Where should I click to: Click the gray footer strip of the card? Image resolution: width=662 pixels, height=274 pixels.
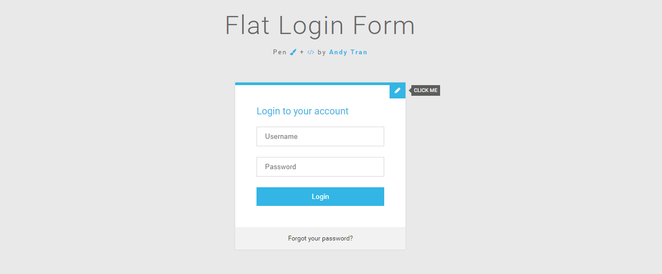point(320,238)
